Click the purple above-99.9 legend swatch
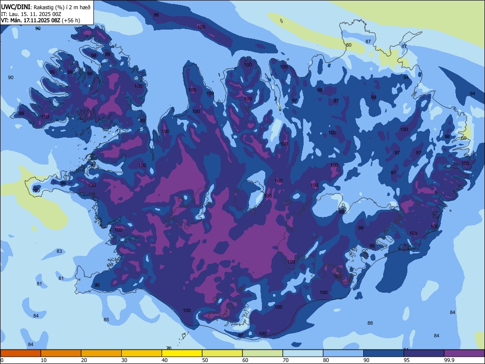 464,353
